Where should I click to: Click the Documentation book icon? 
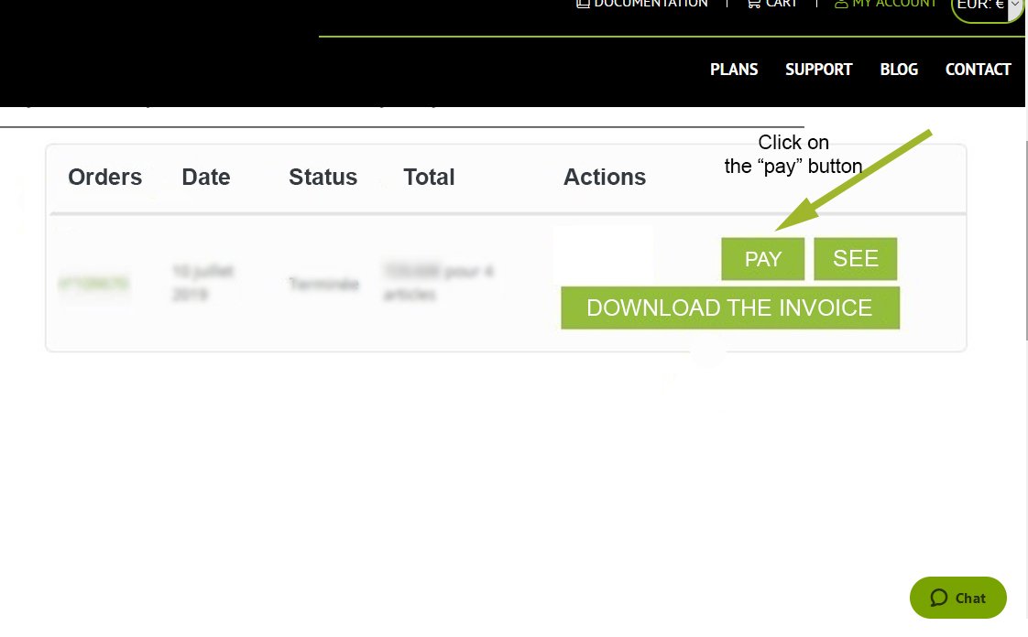tap(583, 4)
